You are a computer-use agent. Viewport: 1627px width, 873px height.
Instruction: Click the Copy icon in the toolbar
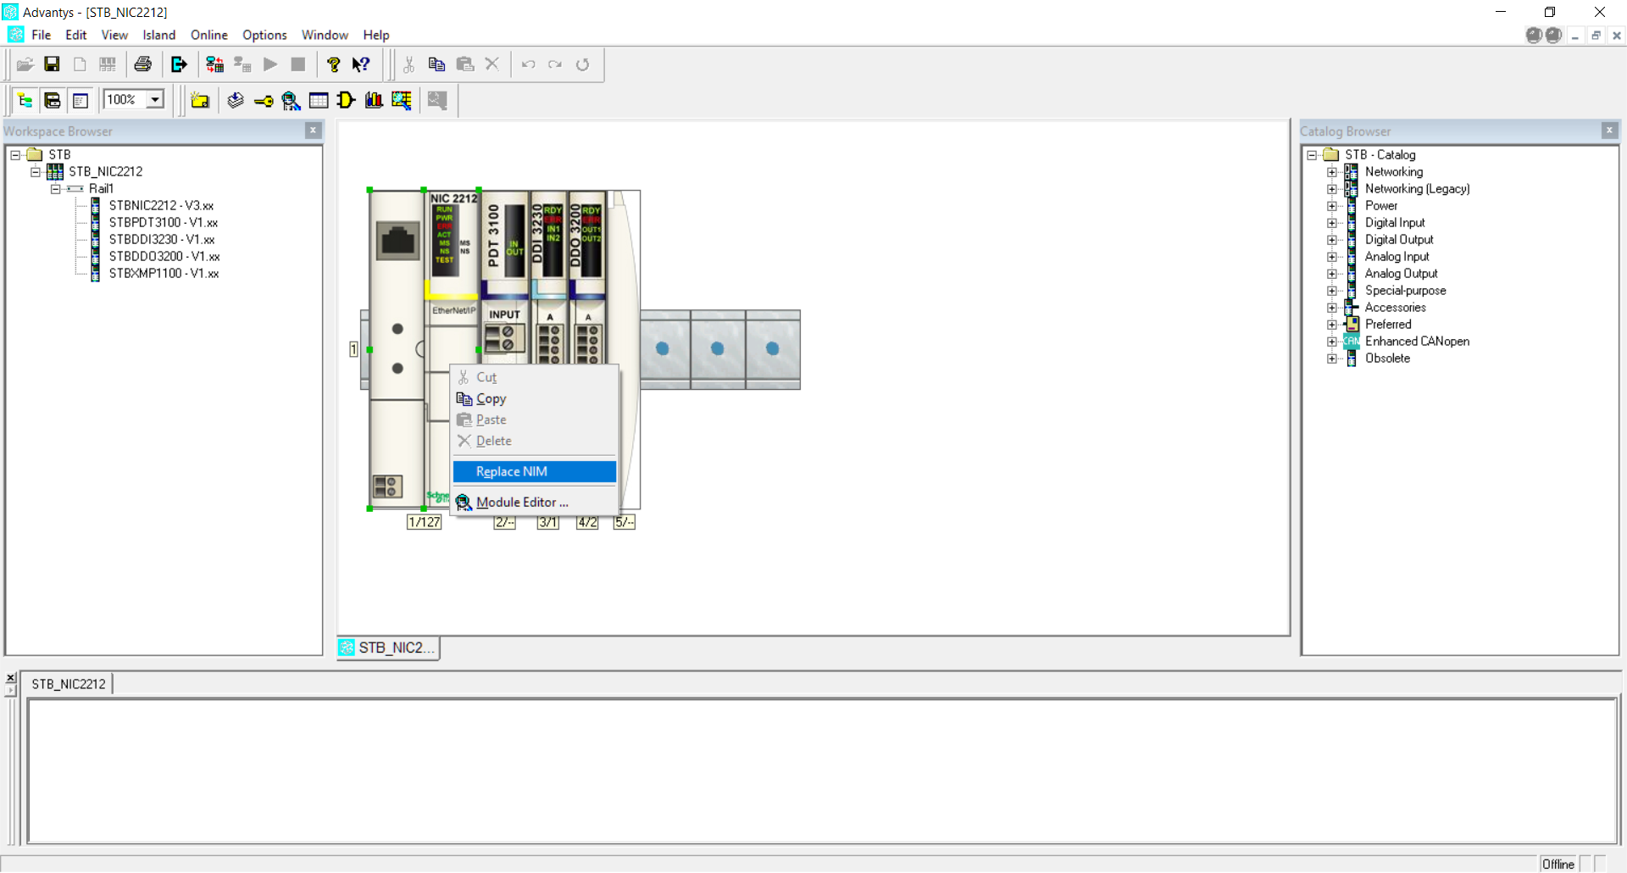coord(437,64)
